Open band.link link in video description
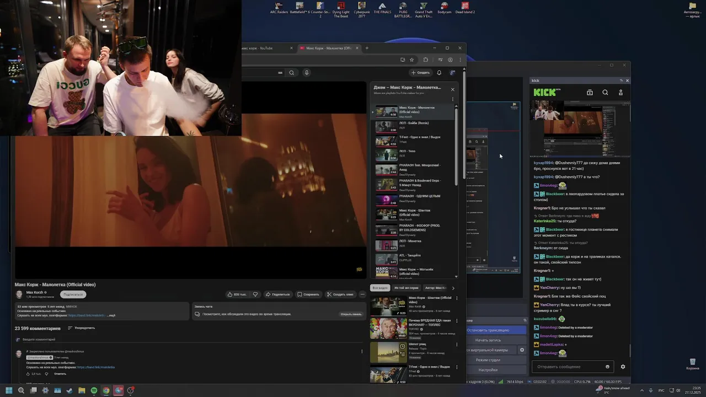The height and width of the screenshot is (397, 706). pos(87,315)
